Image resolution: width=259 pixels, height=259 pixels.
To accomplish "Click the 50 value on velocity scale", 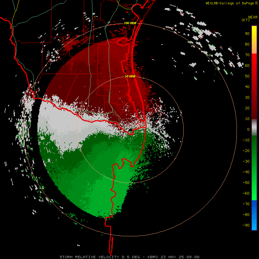I will pos(247,76).
